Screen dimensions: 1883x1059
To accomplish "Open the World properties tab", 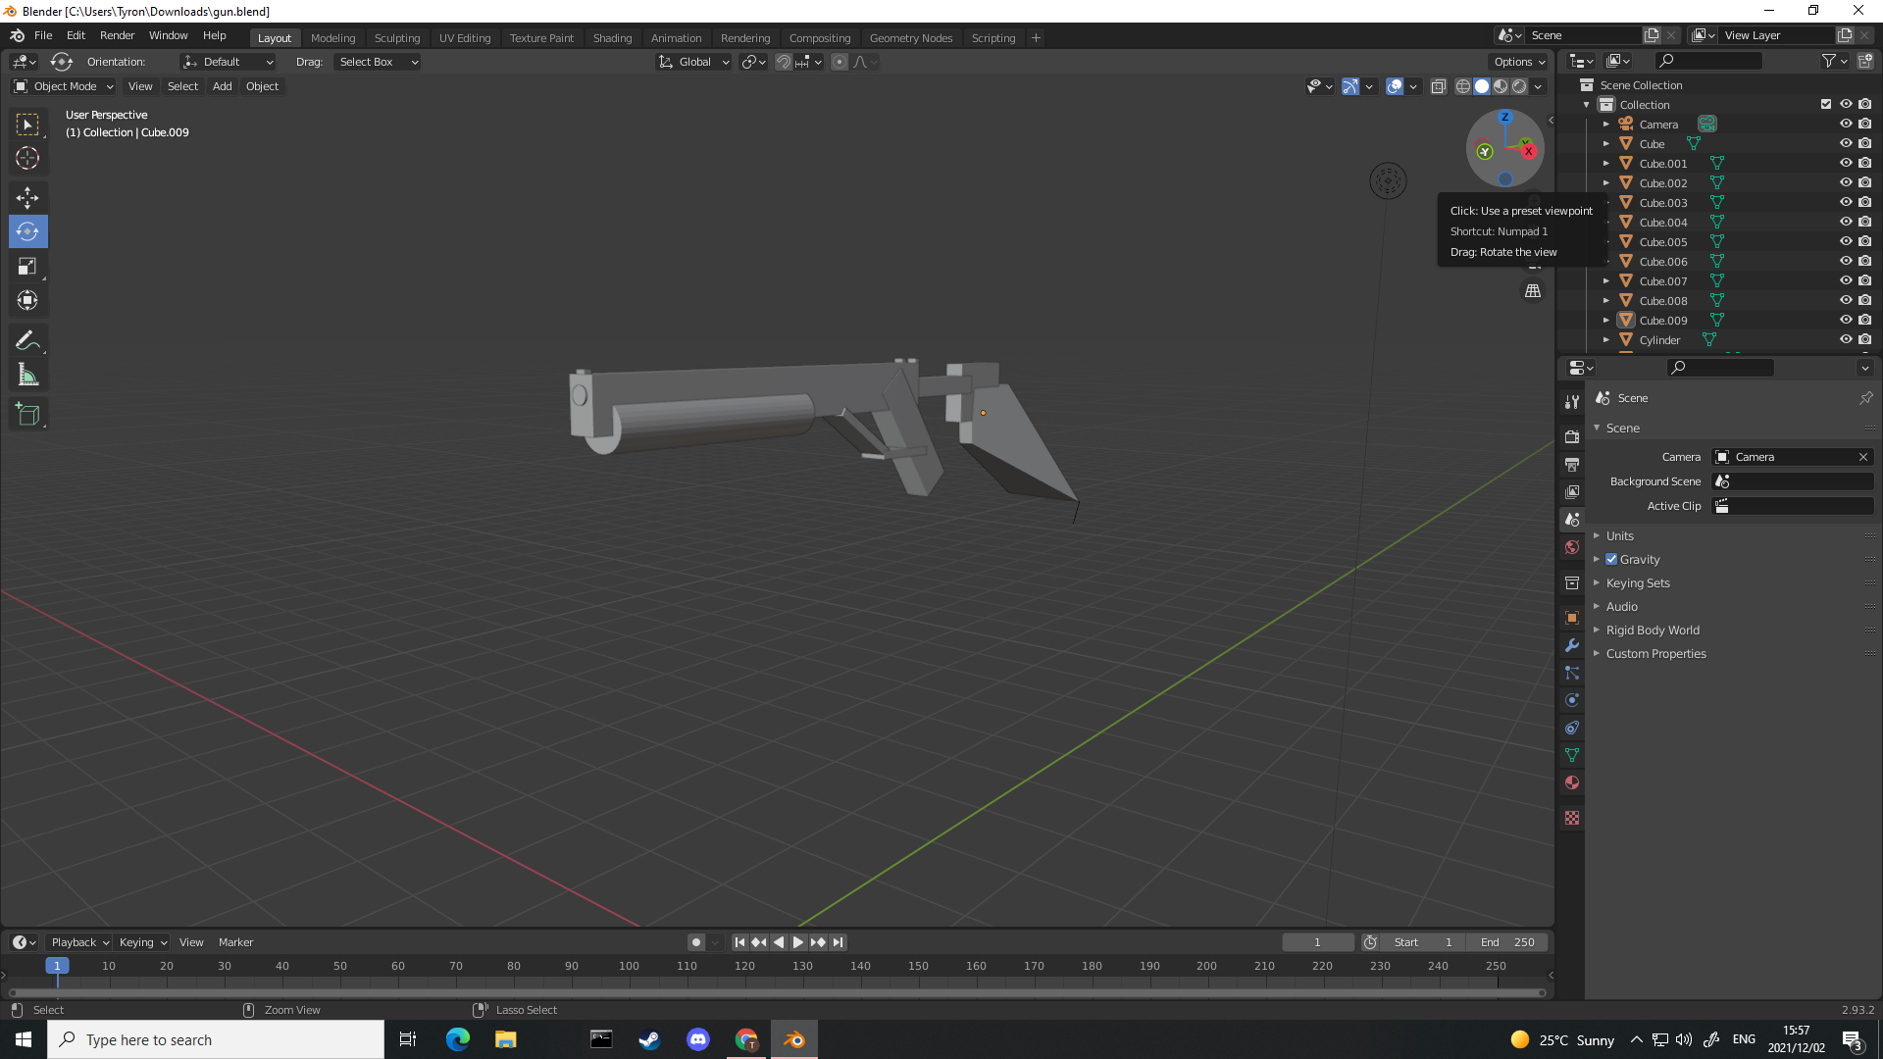I will pyautogui.click(x=1571, y=546).
